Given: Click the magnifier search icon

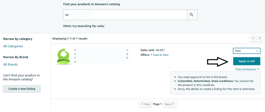Looking at the screenshot, I should pos(192,15).
